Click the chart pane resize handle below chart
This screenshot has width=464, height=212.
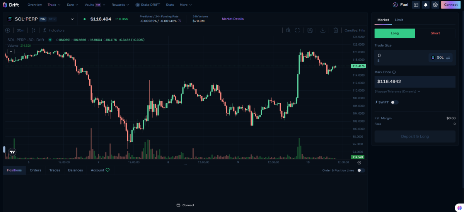pyautogui.click(x=185, y=165)
